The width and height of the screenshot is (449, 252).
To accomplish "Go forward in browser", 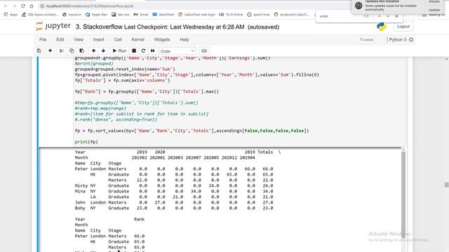I will [14, 6].
